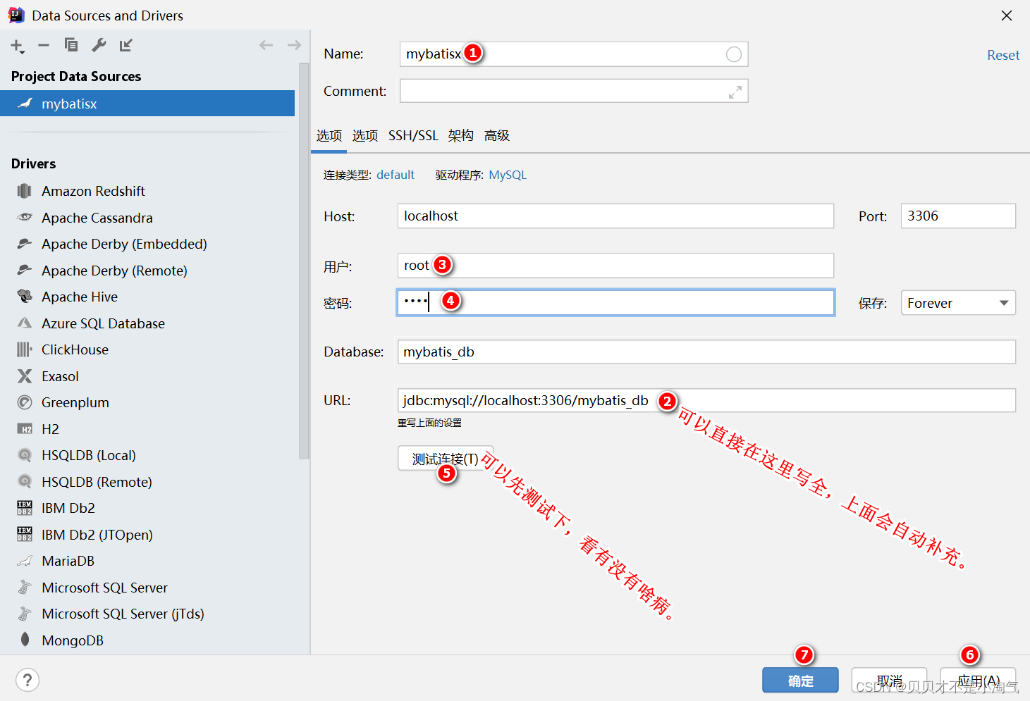Duplicate the data source via copy icon

pos(71,45)
